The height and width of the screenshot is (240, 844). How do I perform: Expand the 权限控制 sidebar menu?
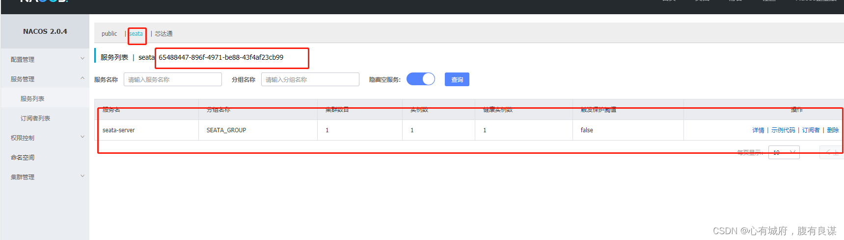point(45,138)
